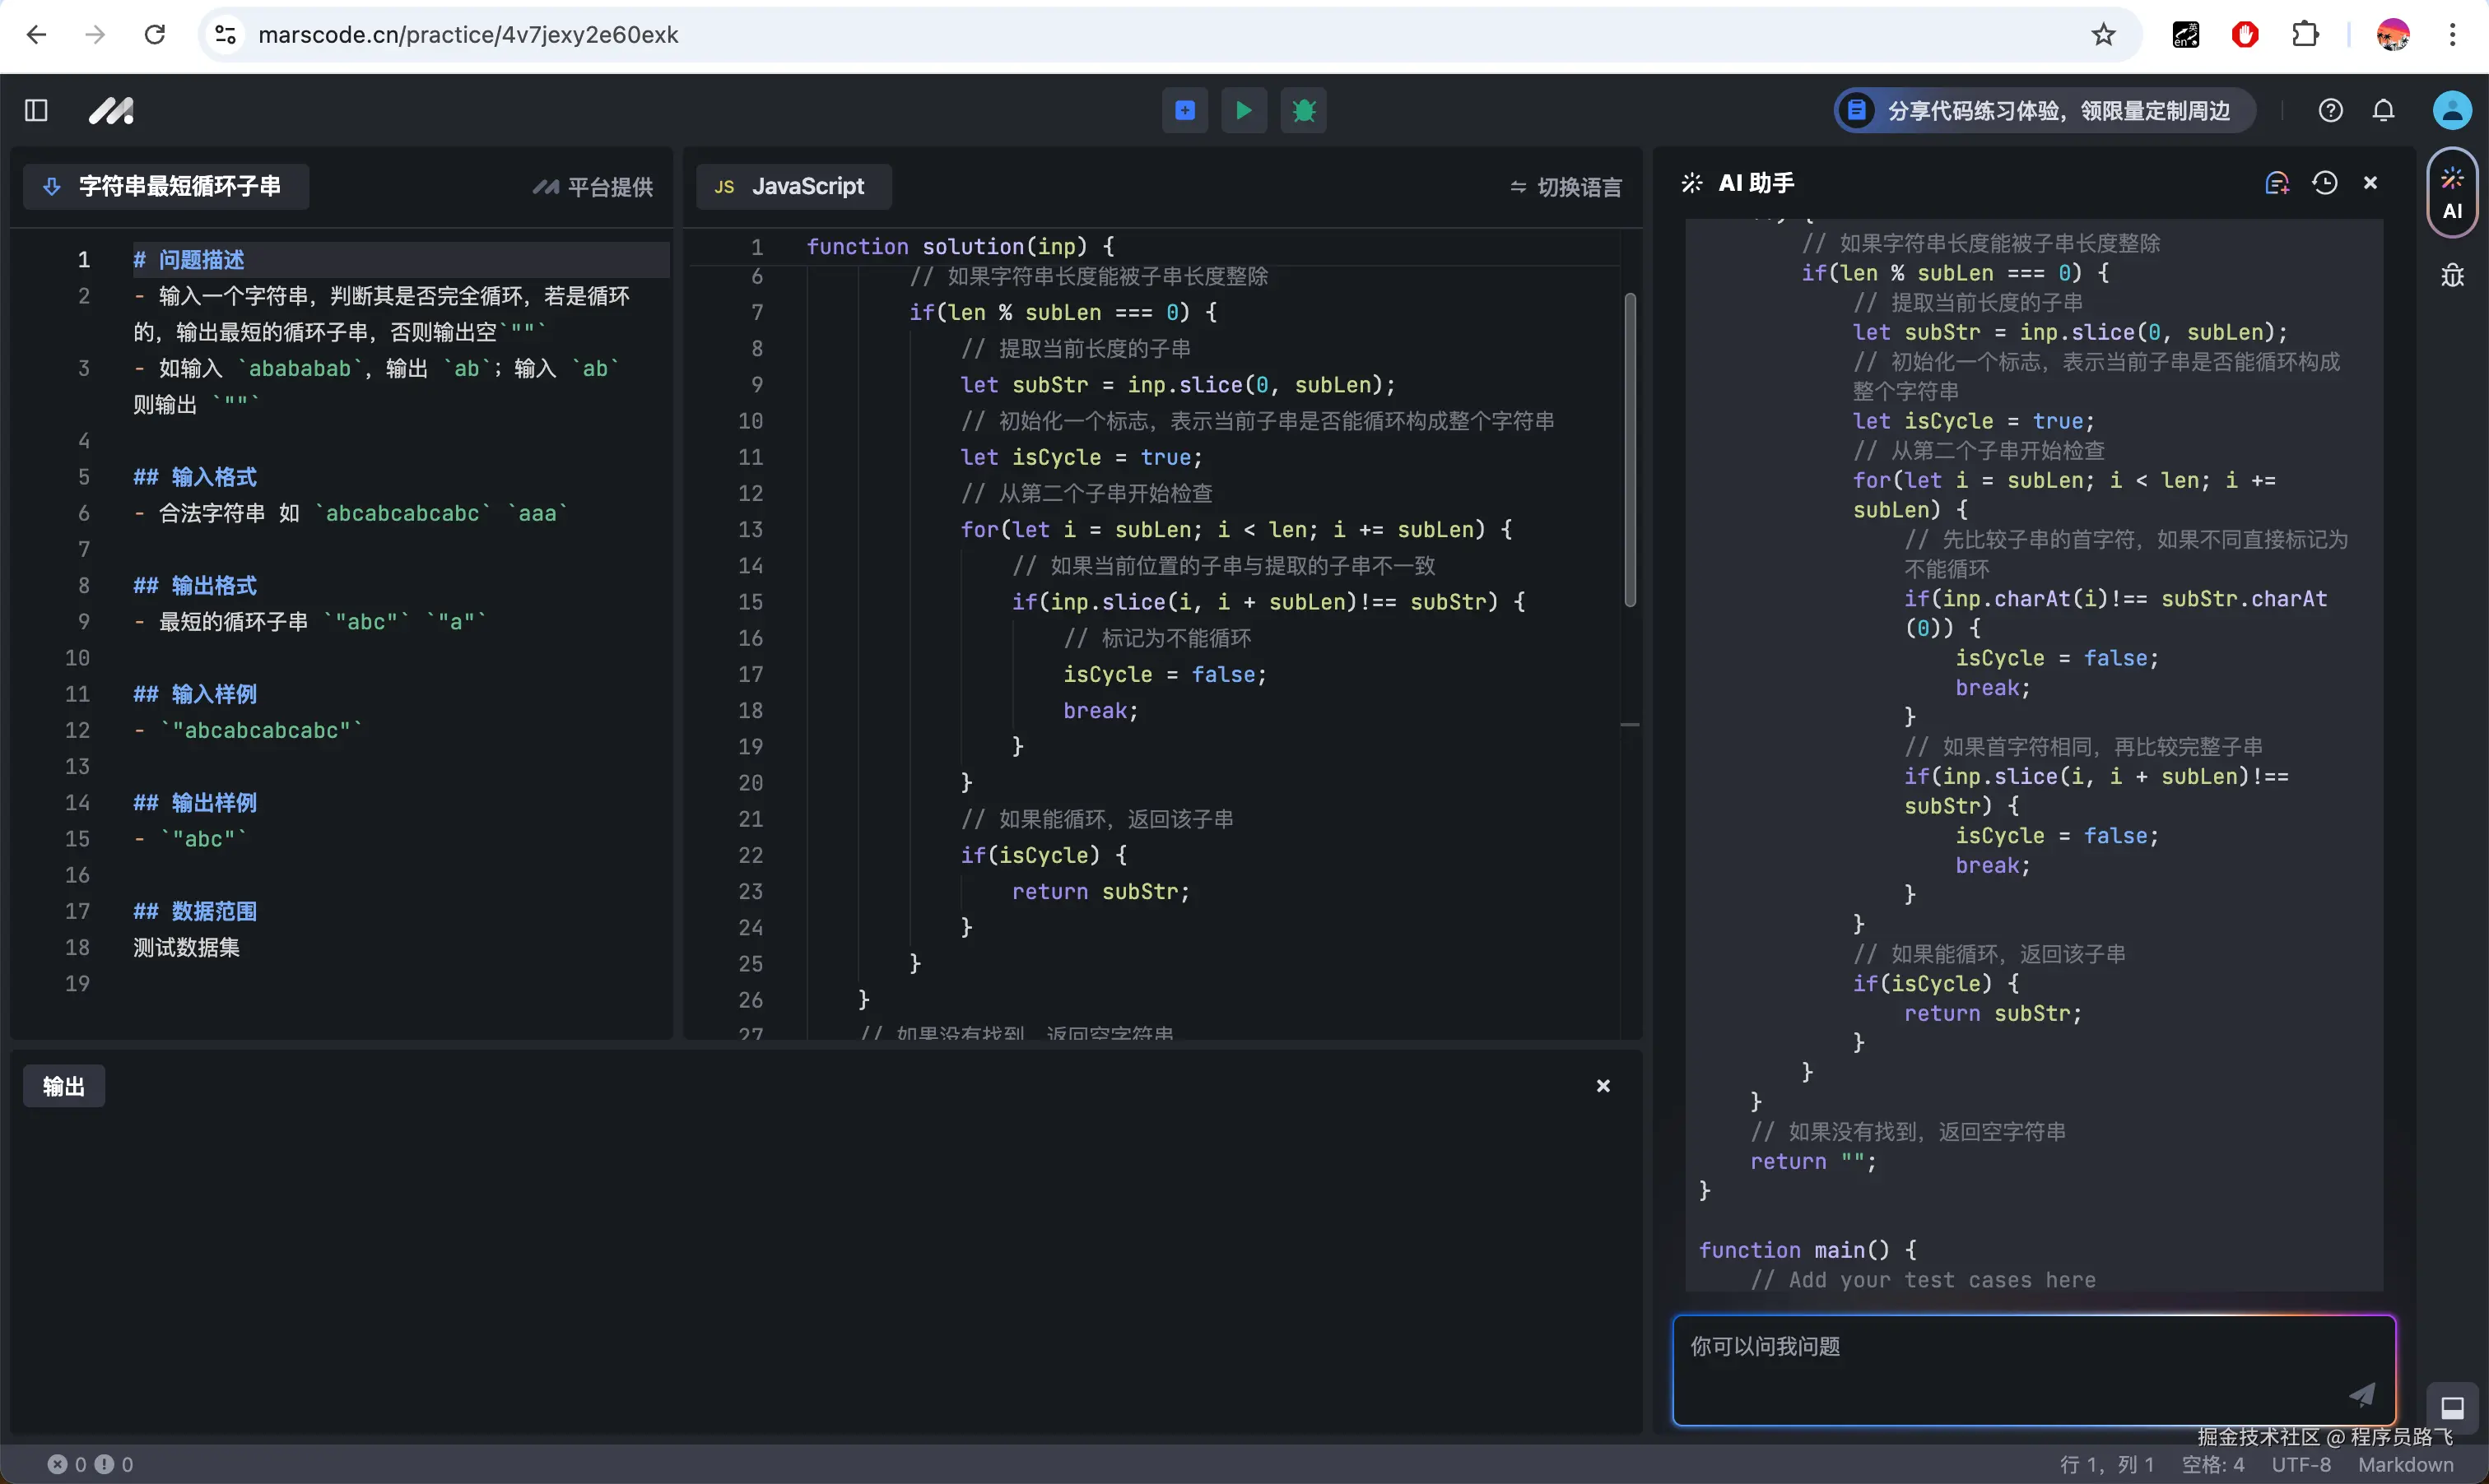Toggle the bottom output panel icon

click(x=2452, y=1407)
